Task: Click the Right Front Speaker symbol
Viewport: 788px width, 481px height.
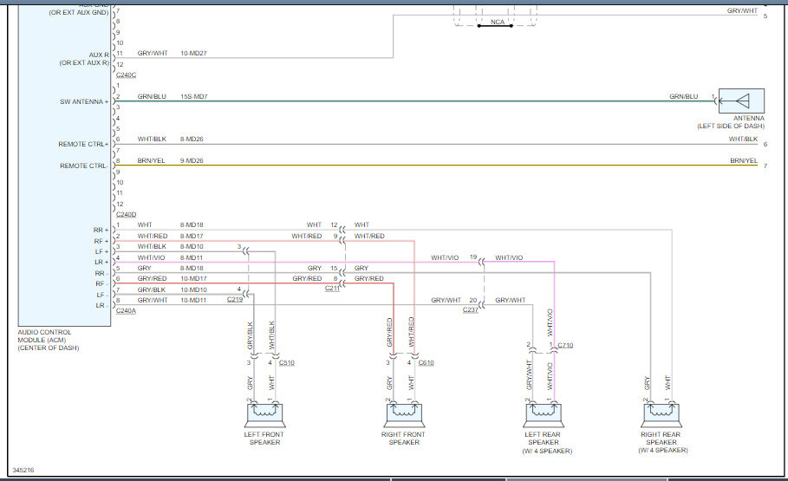Action: tap(403, 413)
